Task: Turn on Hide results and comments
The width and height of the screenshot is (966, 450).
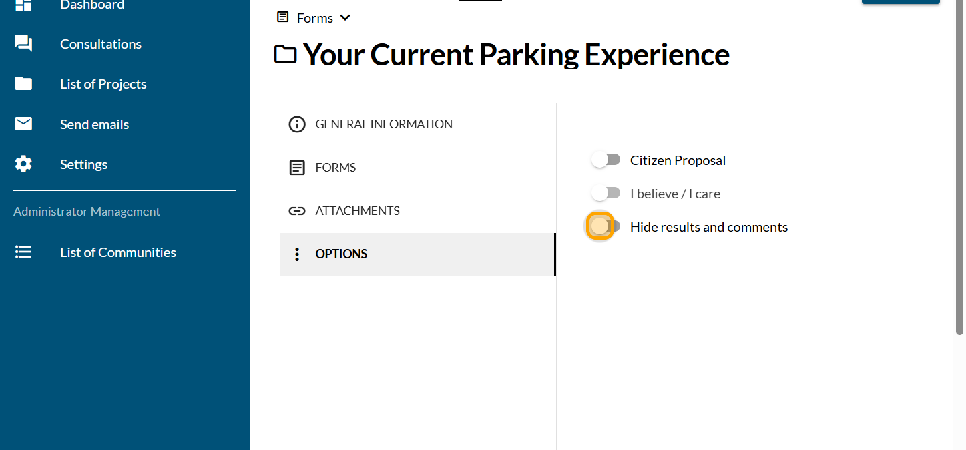Action: (x=603, y=227)
